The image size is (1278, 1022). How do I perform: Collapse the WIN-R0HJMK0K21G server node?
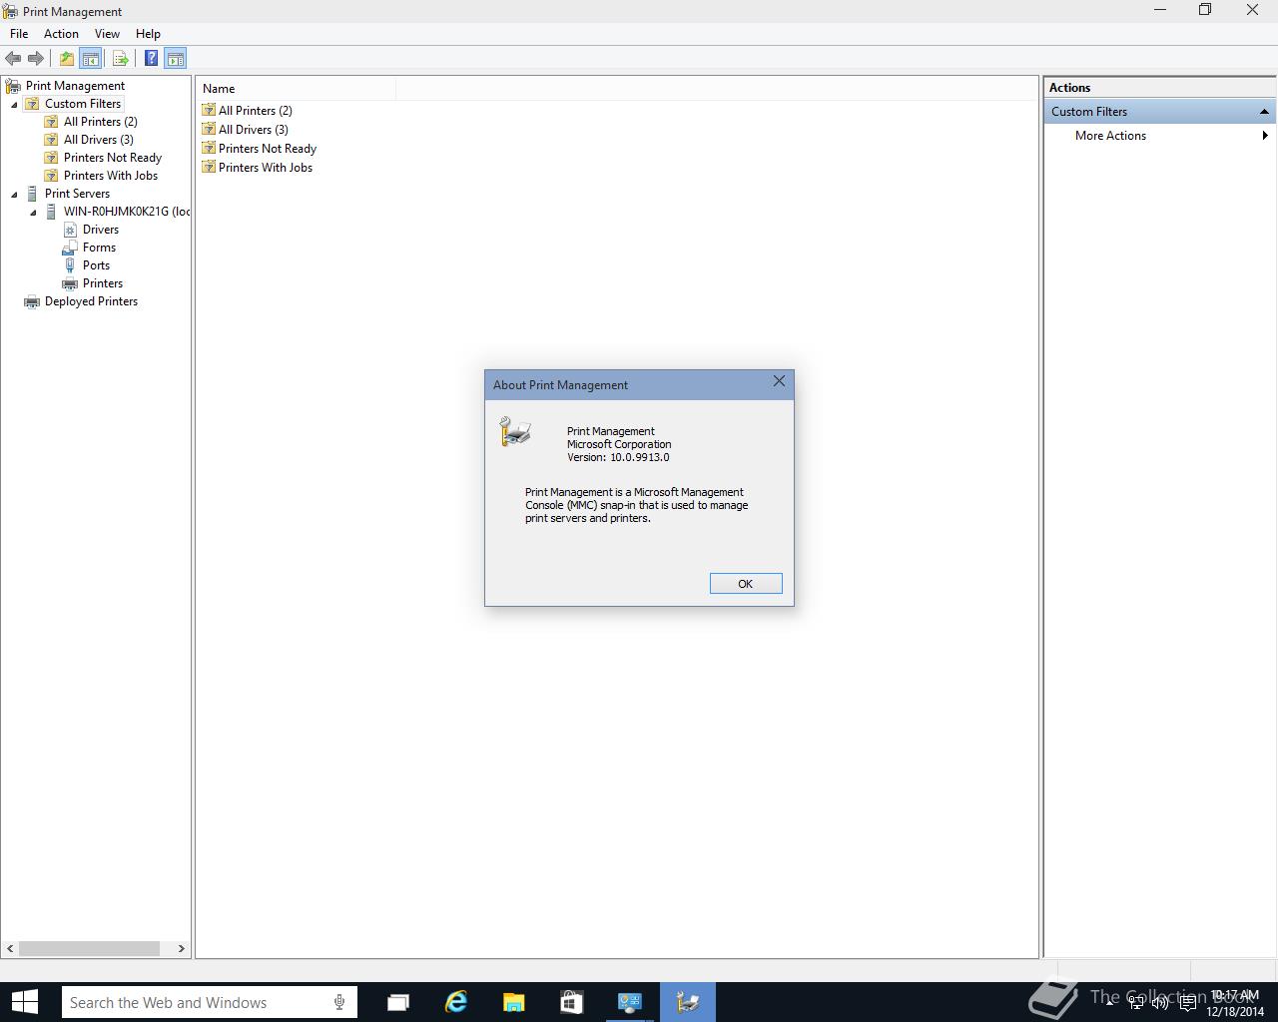pyautogui.click(x=33, y=212)
